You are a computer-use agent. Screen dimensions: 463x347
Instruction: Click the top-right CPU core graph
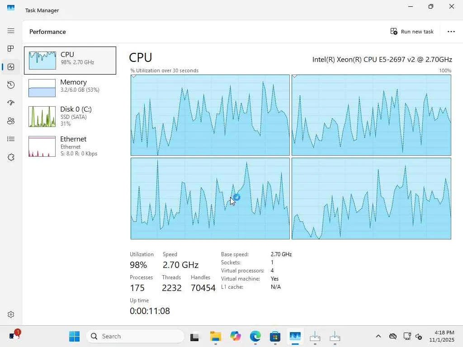point(371,115)
